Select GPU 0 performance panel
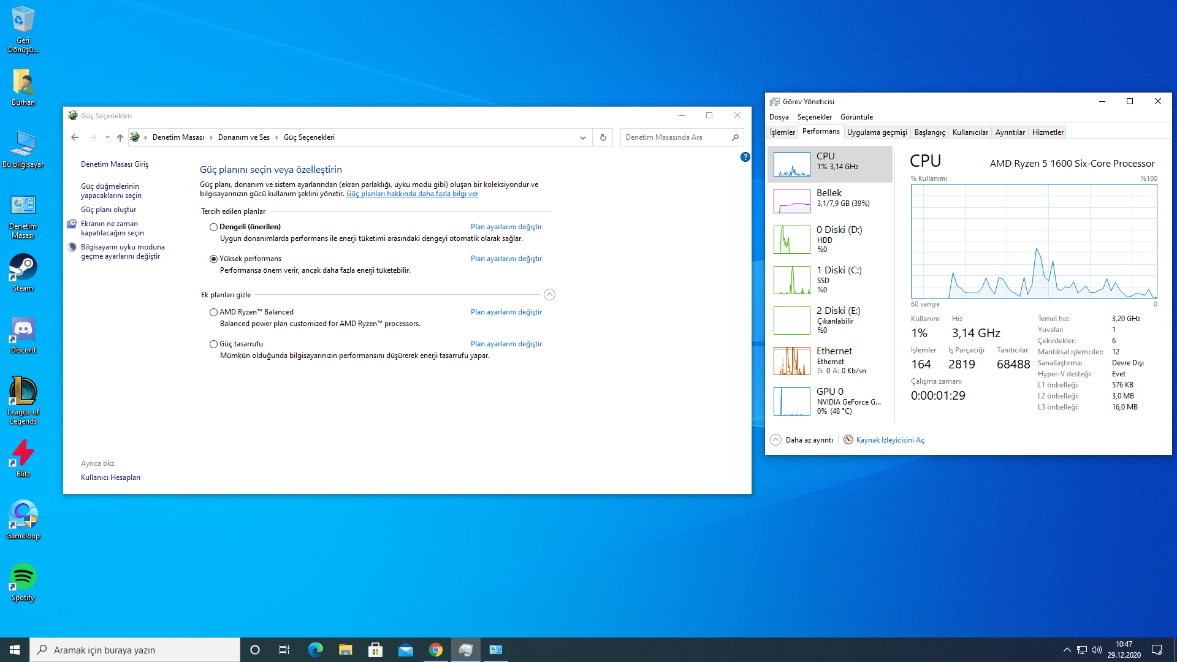The image size is (1177, 662). click(830, 401)
